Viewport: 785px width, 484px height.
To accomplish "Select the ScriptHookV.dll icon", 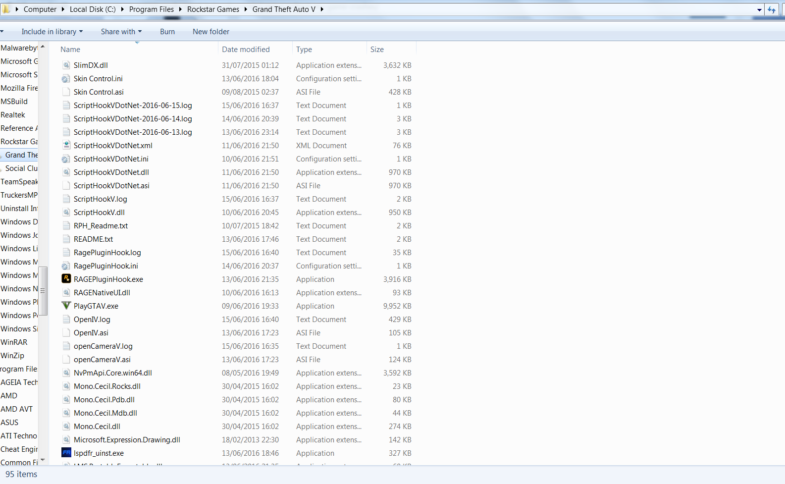I will click(x=66, y=212).
